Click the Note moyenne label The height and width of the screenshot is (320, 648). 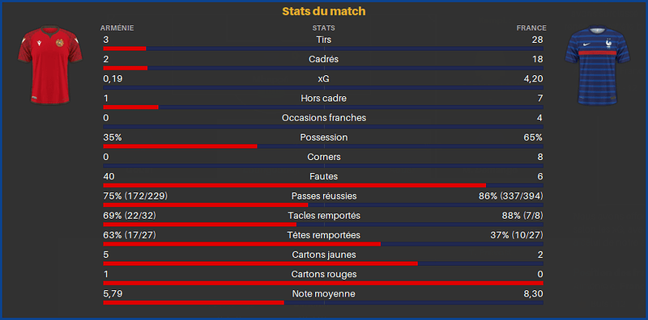pos(323,294)
